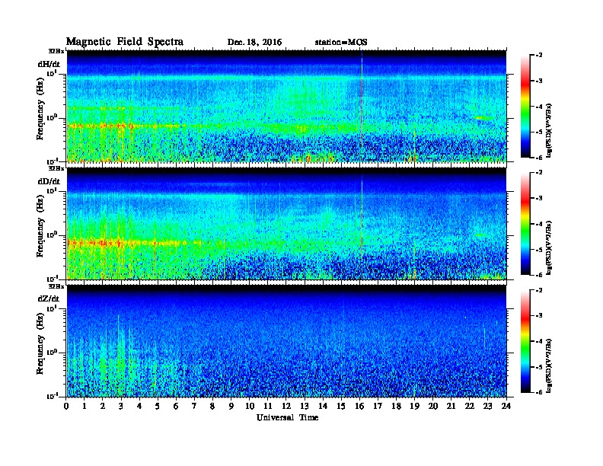Click the 10^1 frequency tick of dZ/dt panel
This screenshot has width=603, height=466.
pos(53,308)
